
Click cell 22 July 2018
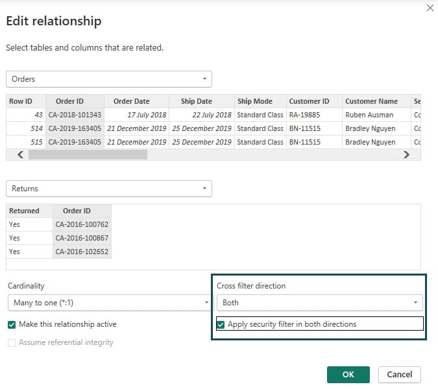201,115
